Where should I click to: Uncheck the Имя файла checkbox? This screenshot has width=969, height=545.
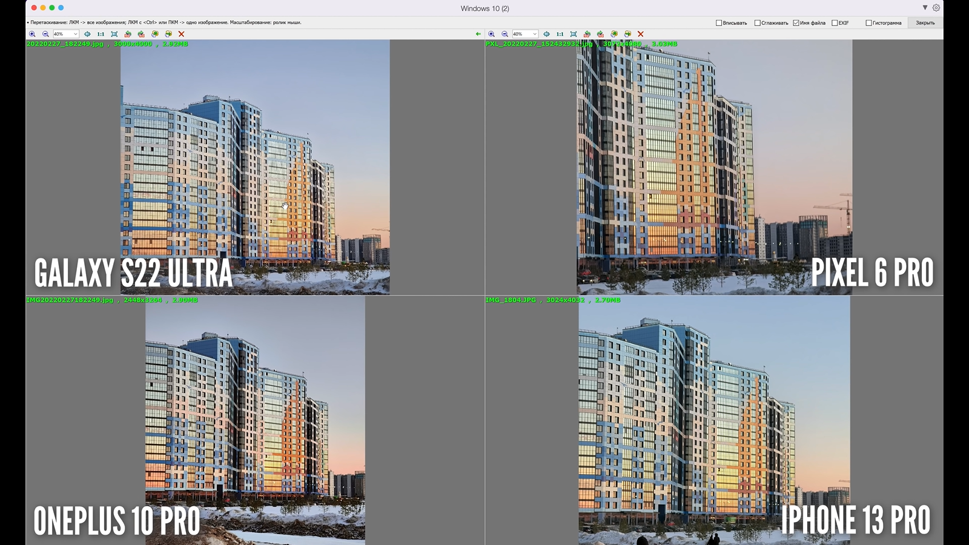pyautogui.click(x=796, y=23)
